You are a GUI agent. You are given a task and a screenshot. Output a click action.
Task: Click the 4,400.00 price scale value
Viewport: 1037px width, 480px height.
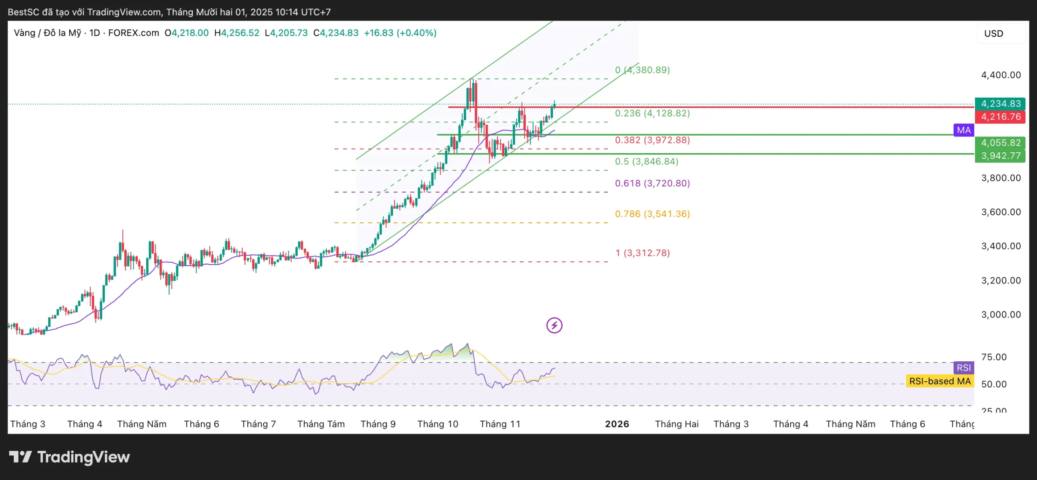[1001, 75]
